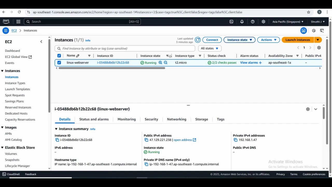Toggle the navigation hamburger menu

(5, 31)
